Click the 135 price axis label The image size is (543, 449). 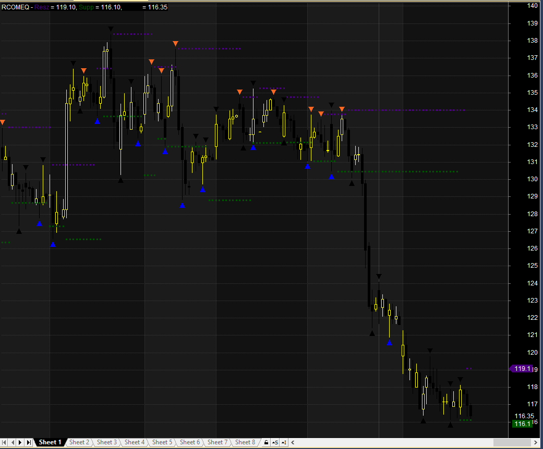point(532,92)
